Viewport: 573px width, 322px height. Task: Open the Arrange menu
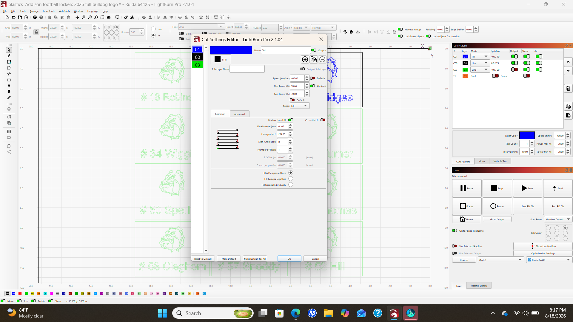[34, 11]
